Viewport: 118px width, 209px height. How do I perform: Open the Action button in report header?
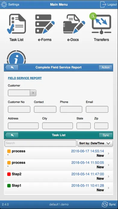[x=105, y=68]
